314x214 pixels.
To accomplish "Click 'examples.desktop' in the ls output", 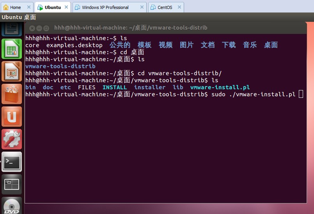I will click(75, 45).
